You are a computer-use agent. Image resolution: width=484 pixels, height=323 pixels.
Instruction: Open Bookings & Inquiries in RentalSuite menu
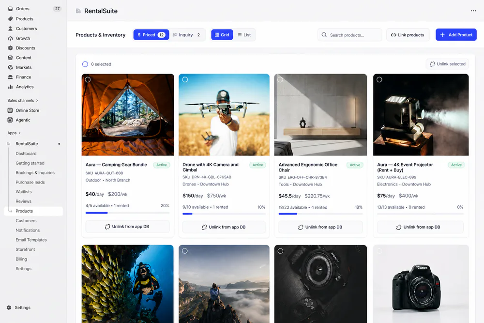35,172
